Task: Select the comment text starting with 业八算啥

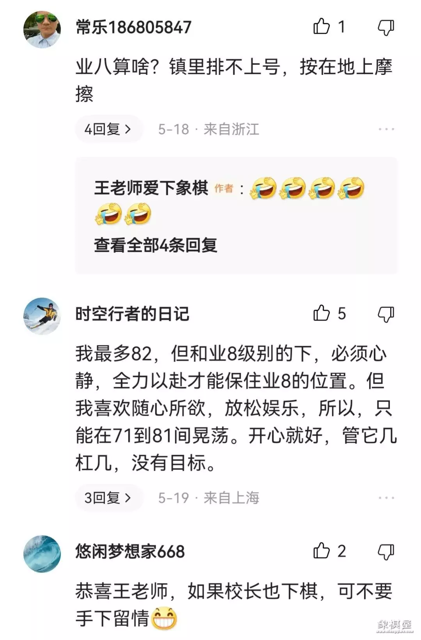Action: click(x=234, y=81)
